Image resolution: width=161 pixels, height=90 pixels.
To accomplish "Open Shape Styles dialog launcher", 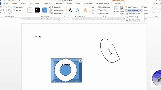I will point(65,16).
